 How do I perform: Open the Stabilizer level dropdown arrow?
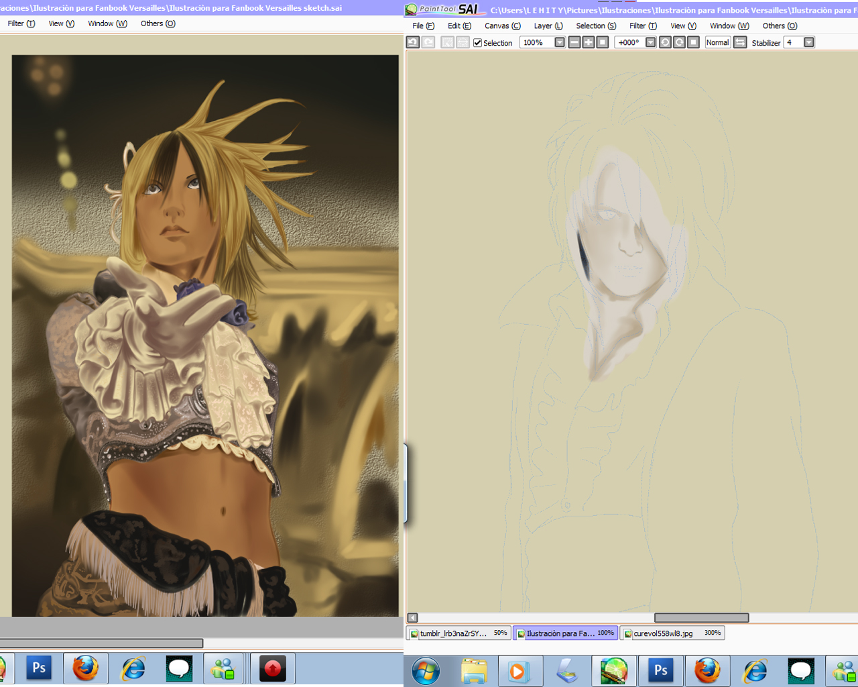(x=809, y=42)
